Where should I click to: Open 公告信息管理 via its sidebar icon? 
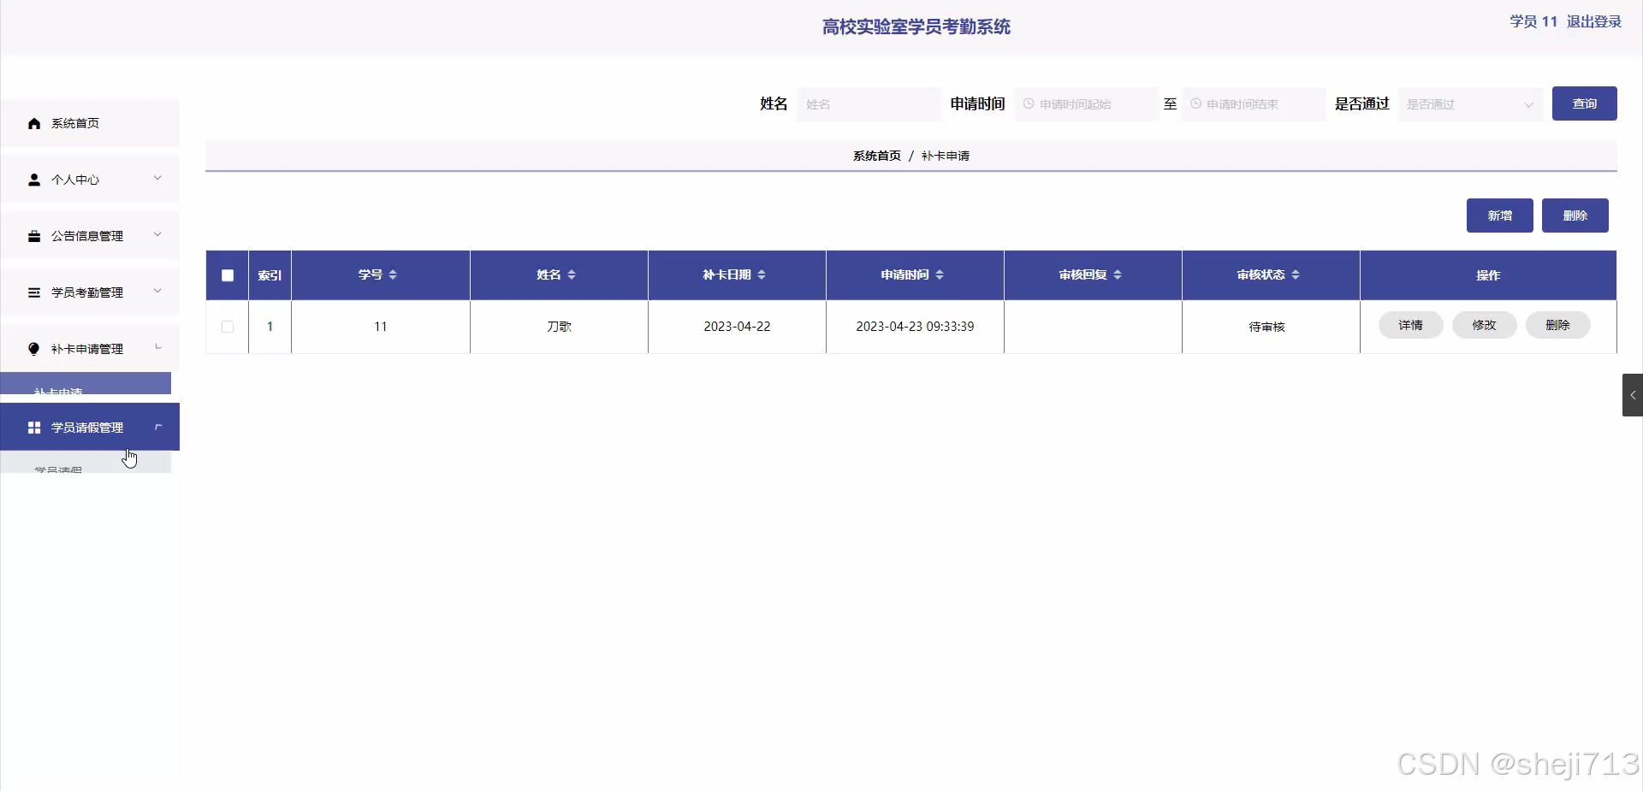tap(34, 236)
